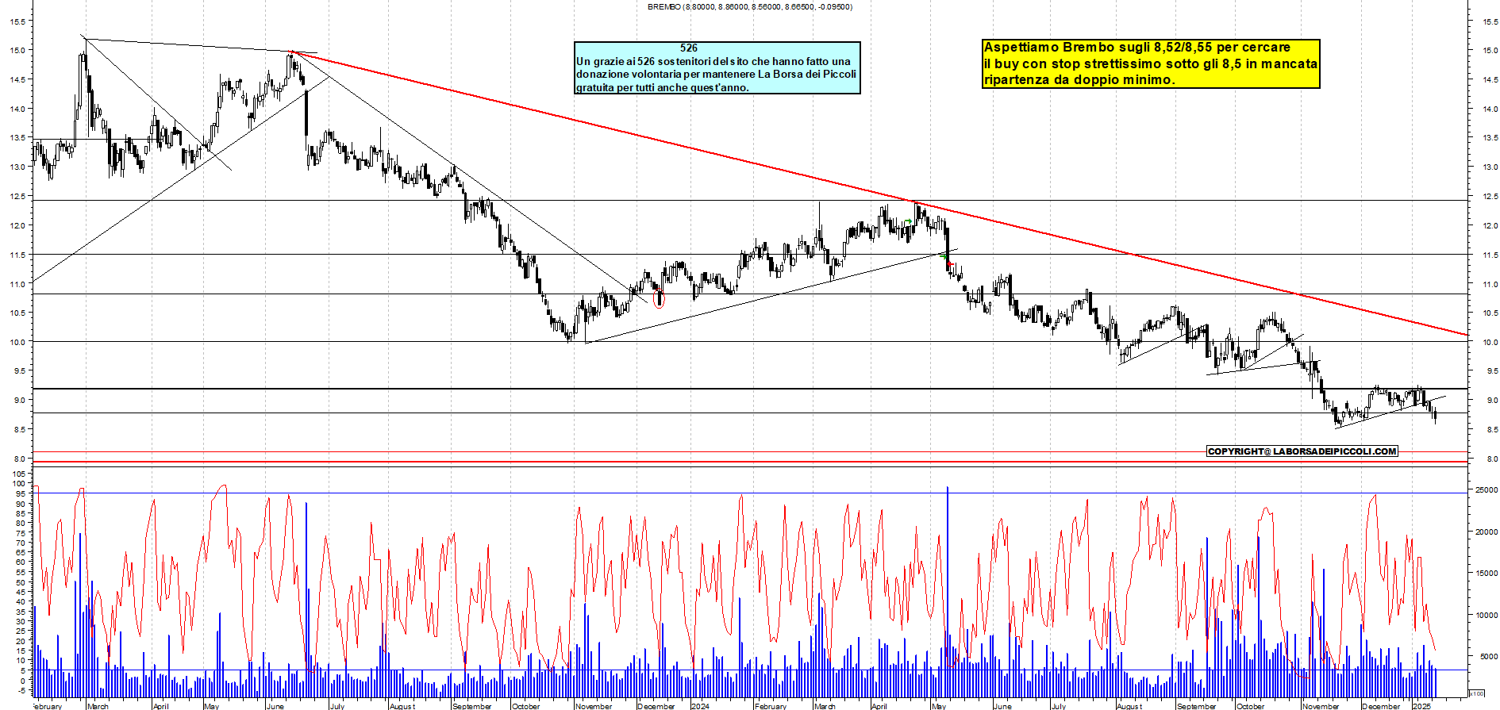Viewport: 1500px width, 710px height.
Task: Click 15.5 on the left price axis
Action: coord(17,21)
